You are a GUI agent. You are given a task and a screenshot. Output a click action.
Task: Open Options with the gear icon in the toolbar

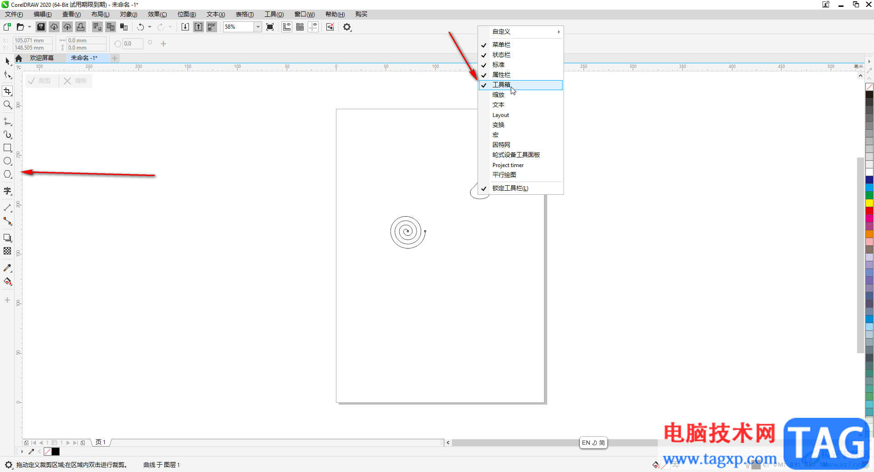click(347, 27)
